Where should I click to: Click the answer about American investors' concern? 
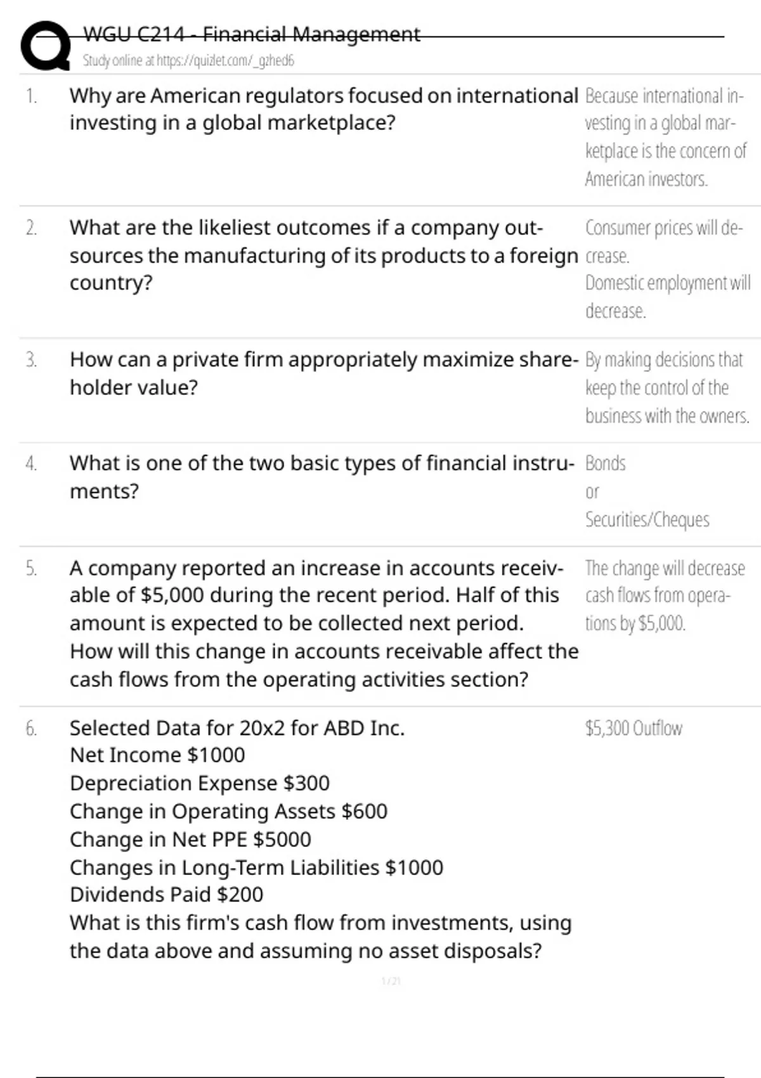[665, 137]
